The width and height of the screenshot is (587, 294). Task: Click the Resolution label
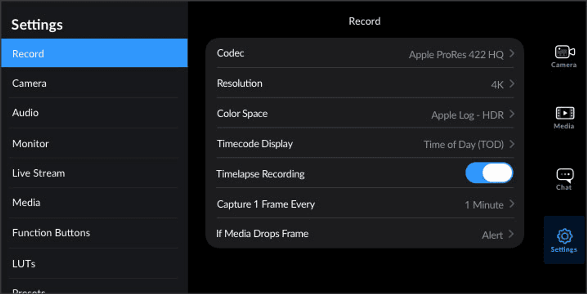[x=239, y=83]
